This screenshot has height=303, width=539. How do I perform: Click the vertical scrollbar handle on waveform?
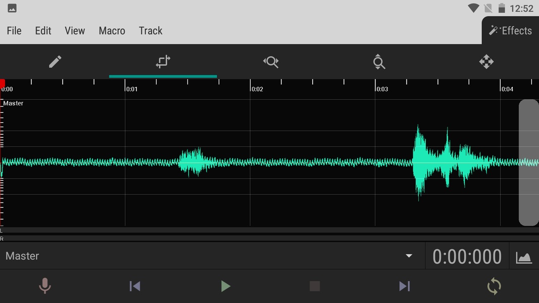(528, 162)
